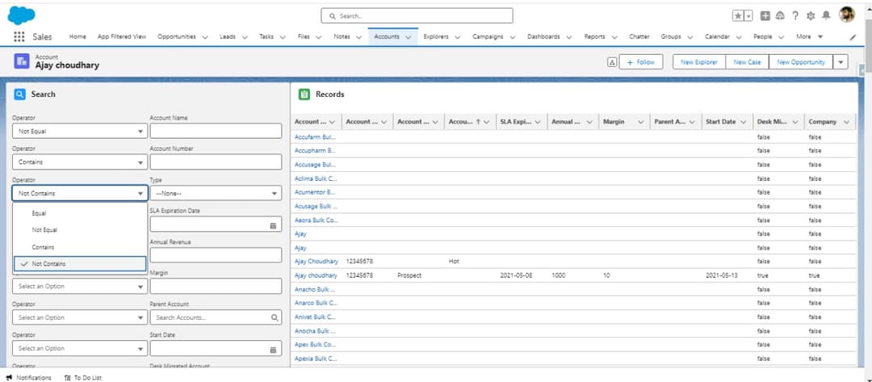Open the Start Date column menu

pos(744,122)
